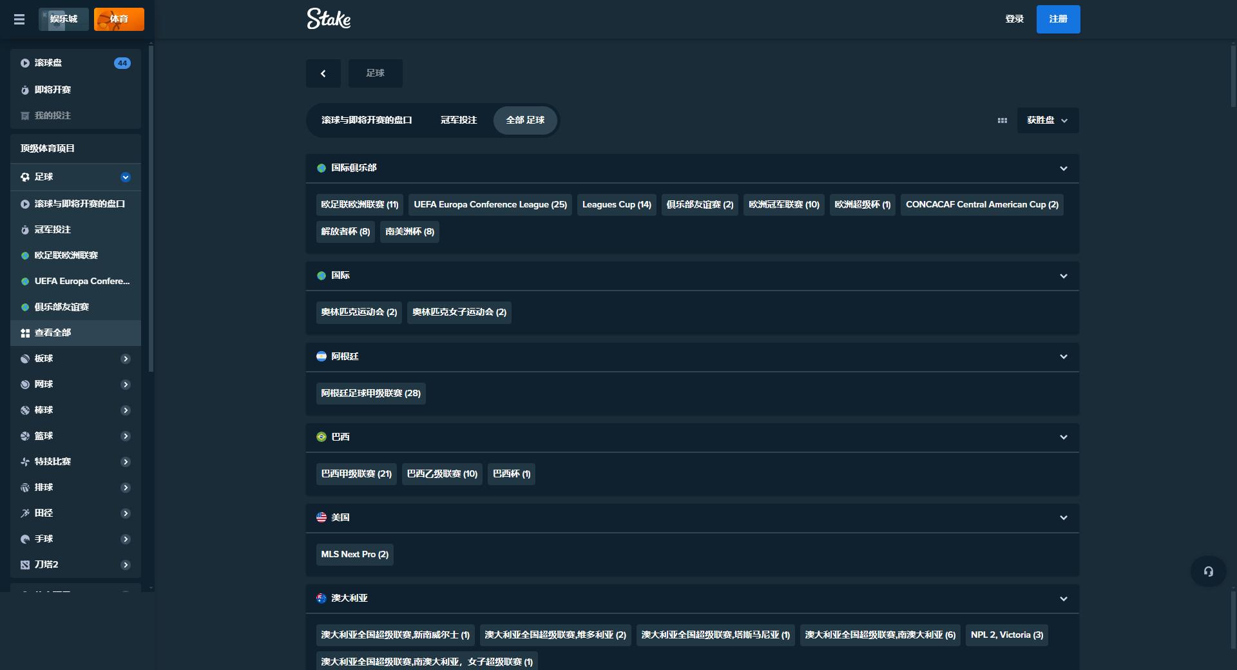The height and width of the screenshot is (670, 1237).
Task: Click the back arrow button
Action: (323, 73)
